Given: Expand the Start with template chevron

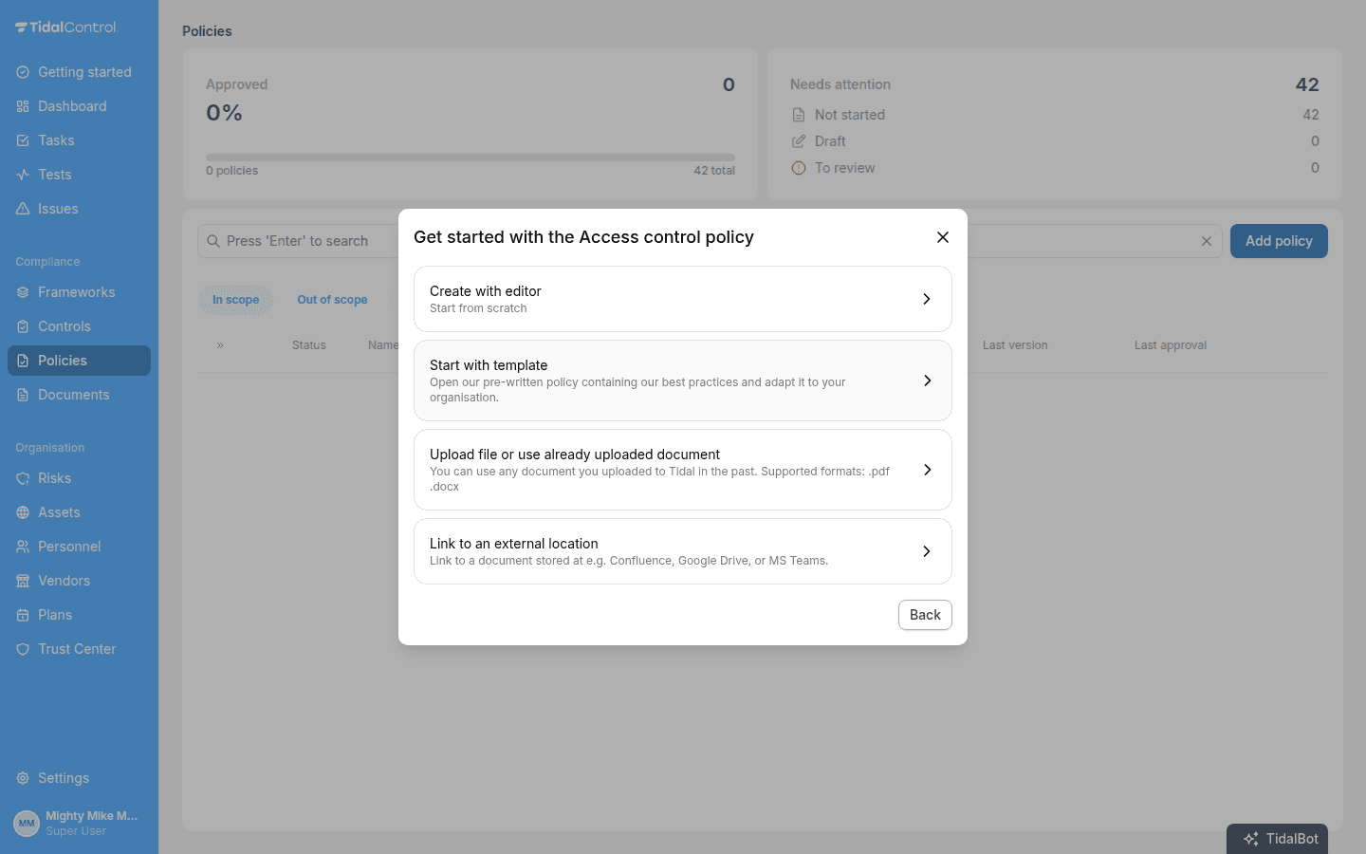Looking at the screenshot, I should click(x=927, y=381).
